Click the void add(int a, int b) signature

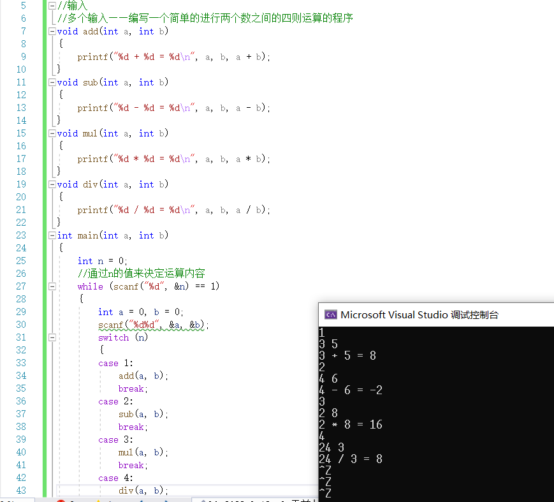point(113,31)
